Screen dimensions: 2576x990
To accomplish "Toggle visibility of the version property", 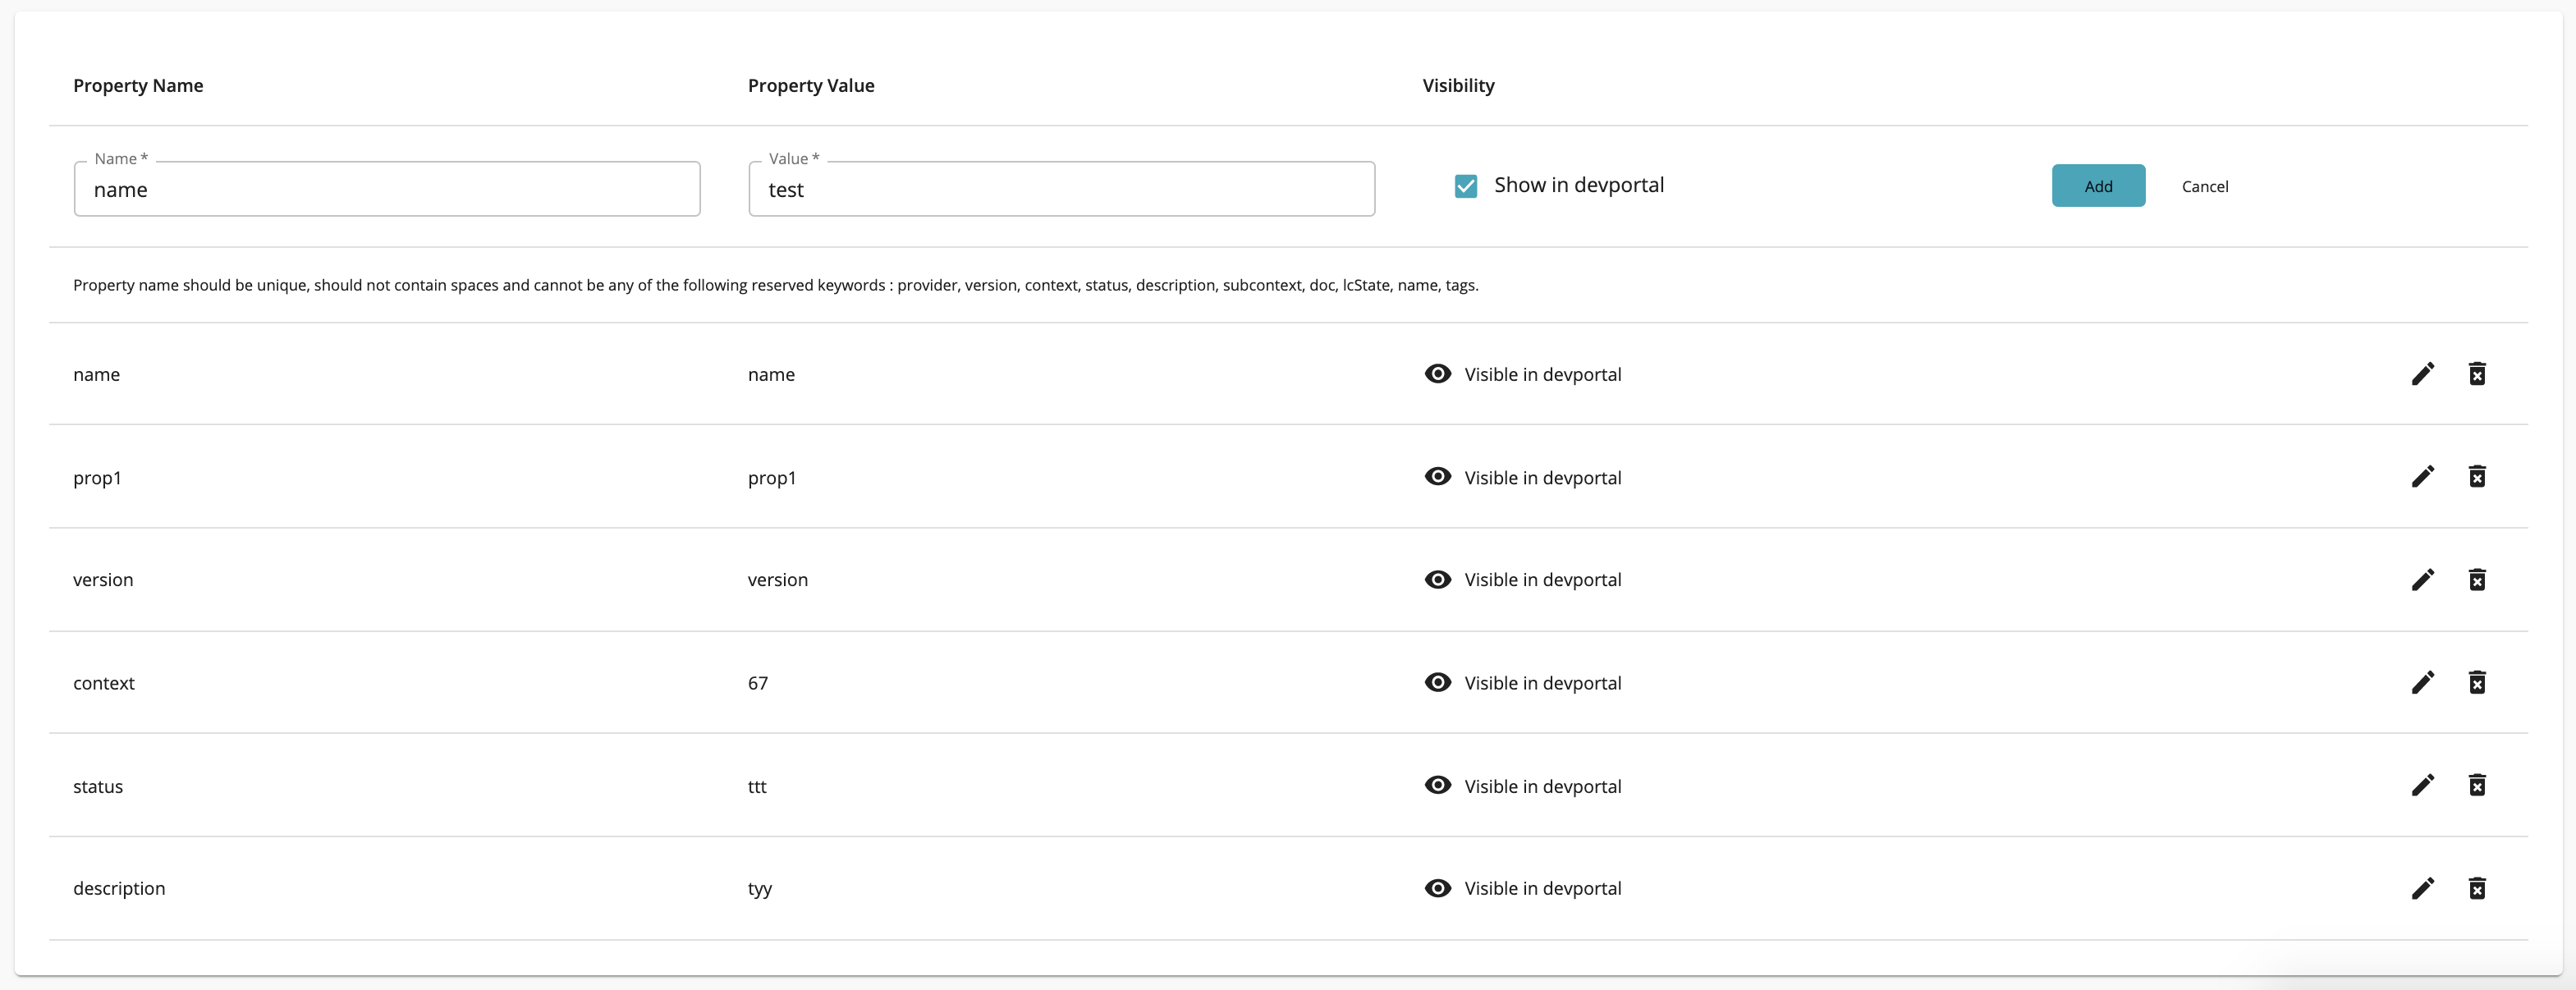I will tap(1437, 580).
